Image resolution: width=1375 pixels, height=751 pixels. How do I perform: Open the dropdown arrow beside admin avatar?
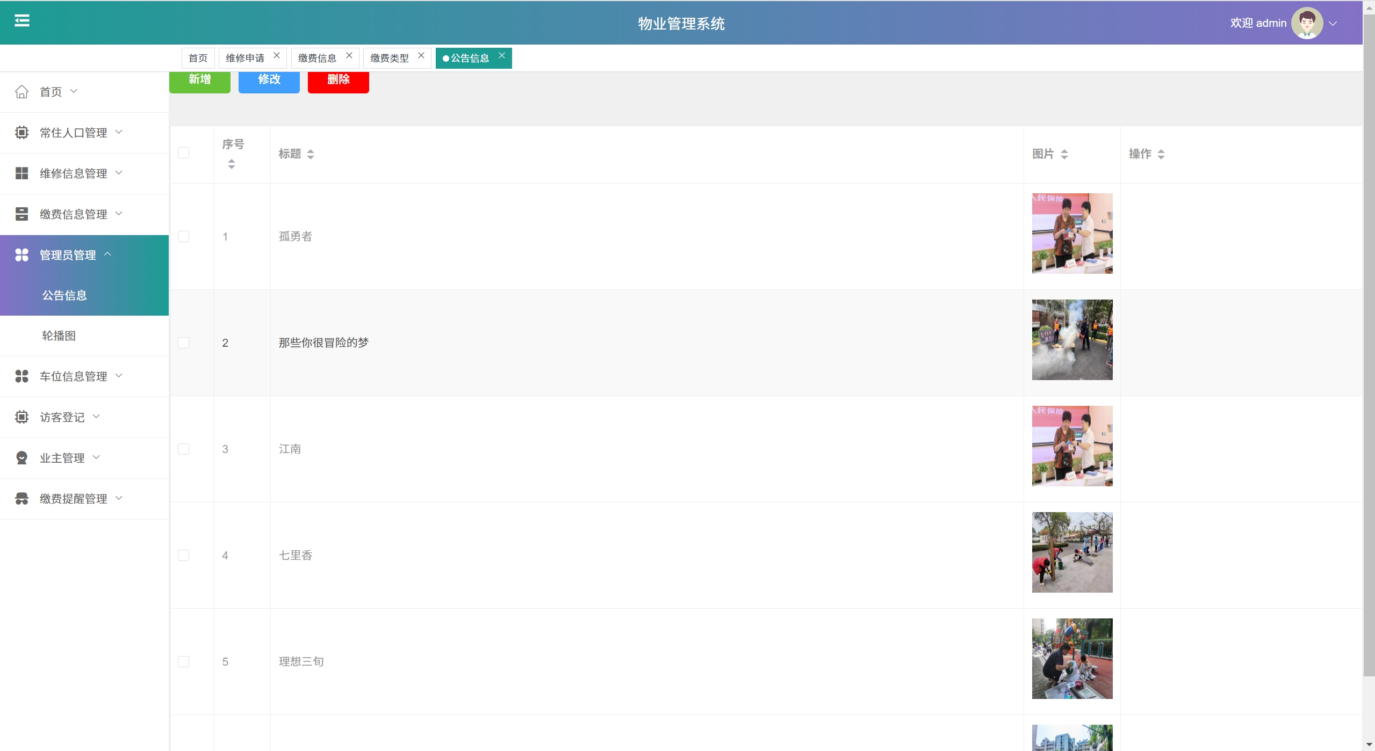point(1333,24)
